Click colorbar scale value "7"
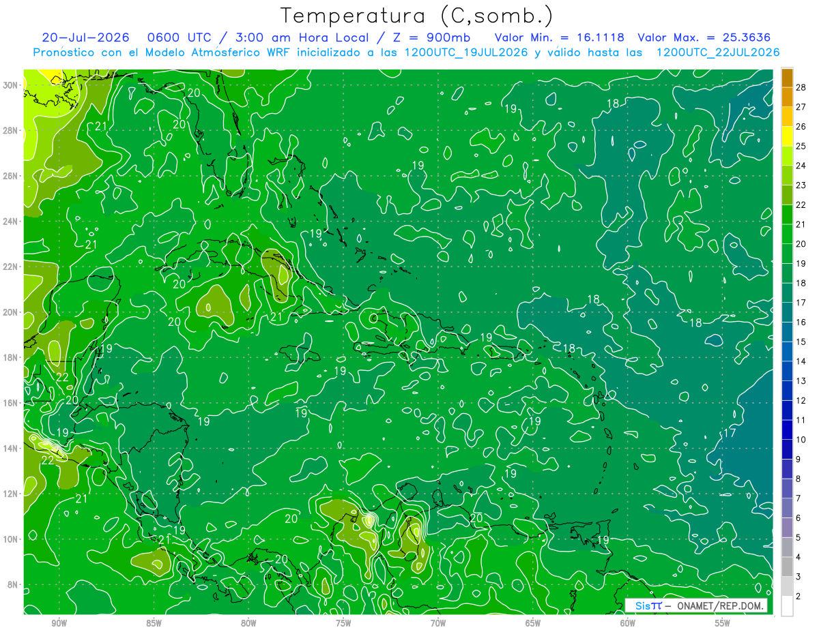The width and height of the screenshot is (819, 632). [x=799, y=498]
